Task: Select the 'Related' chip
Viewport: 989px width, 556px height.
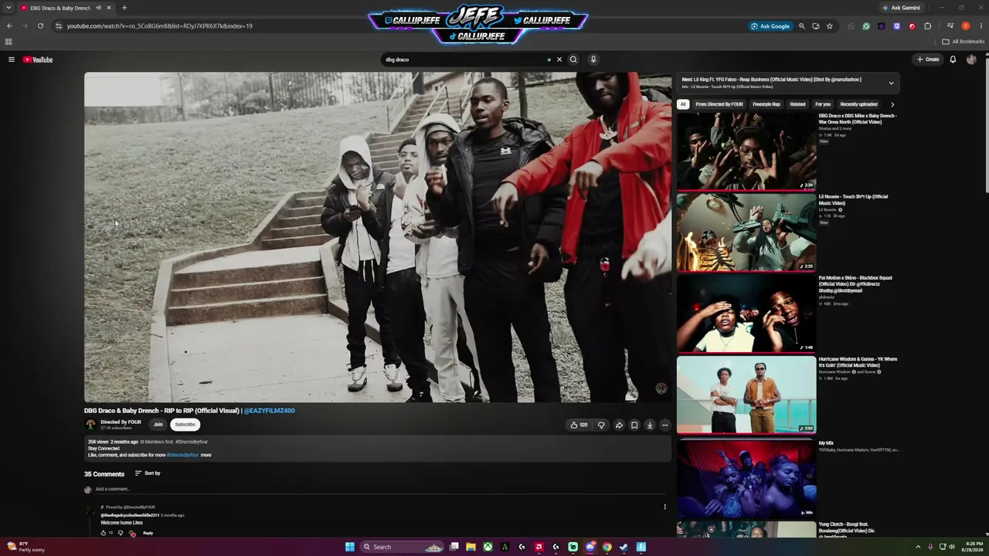Action: click(797, 104)
